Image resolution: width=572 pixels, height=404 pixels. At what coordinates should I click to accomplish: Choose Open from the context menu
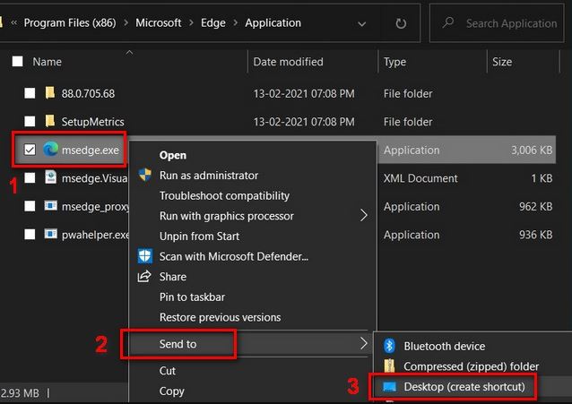172,155
